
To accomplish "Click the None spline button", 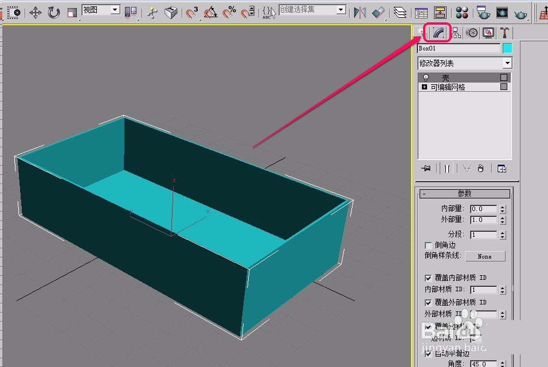I will 485,256.
